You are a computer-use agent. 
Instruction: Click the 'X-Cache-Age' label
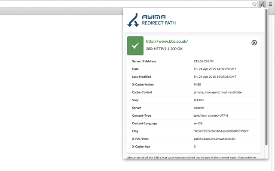[x=141, y=147]
